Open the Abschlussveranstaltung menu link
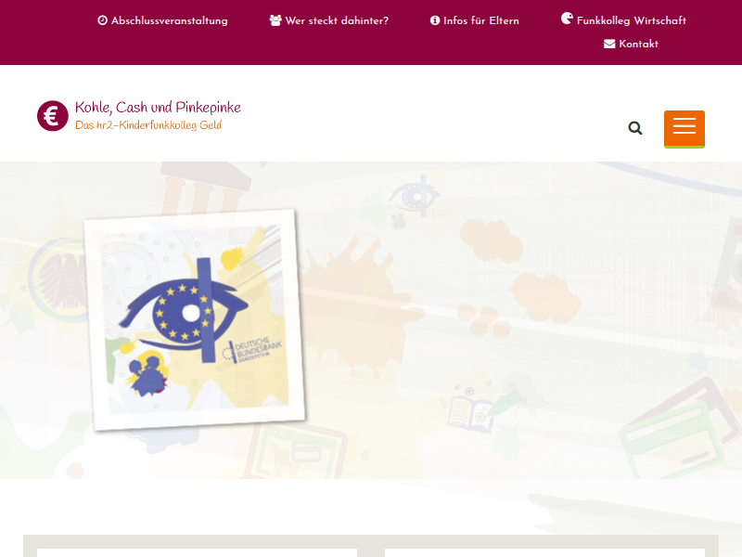 tap(170, 20)
